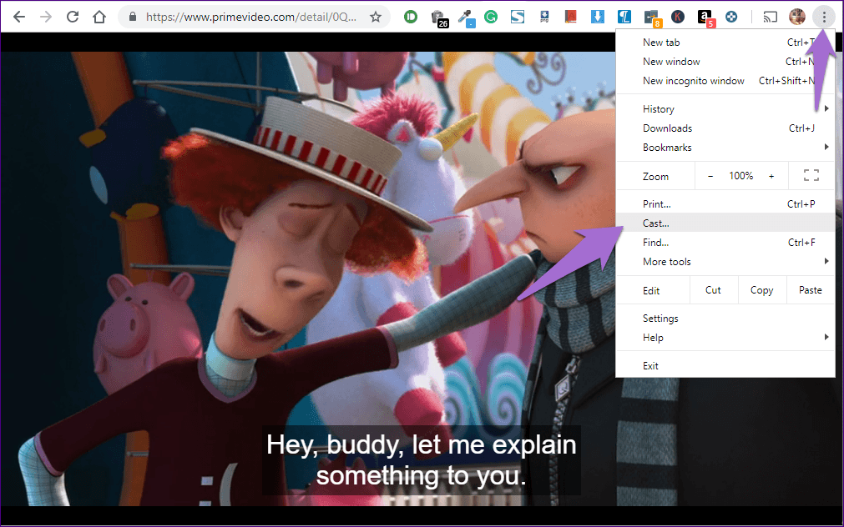Select Cast... from the menu
The image size is (844, 527).
point(656,223)
